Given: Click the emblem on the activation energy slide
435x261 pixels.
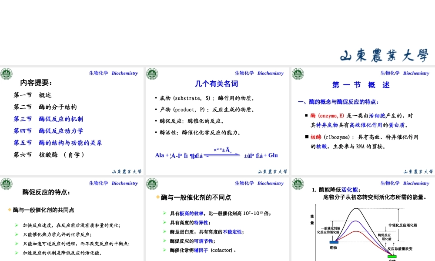Looking at the screenshot, I should click(298, 184).
